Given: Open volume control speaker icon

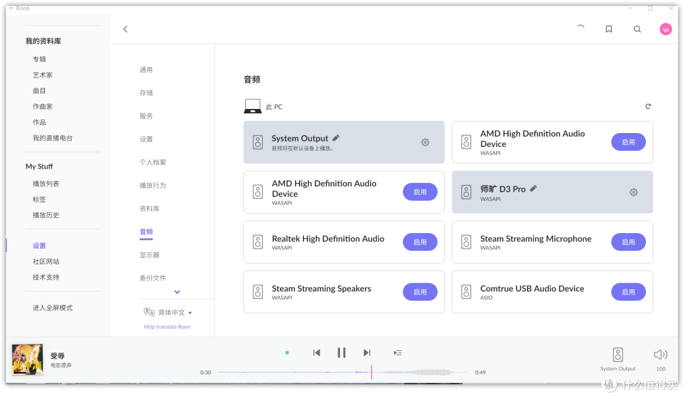Looking at the screenshot, I should [661, 355].
